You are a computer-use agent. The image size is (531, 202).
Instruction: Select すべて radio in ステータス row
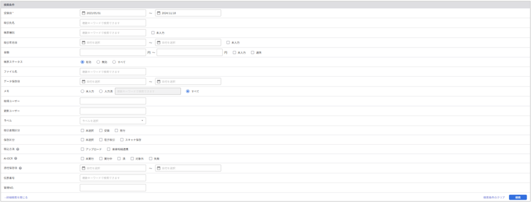(114, 62)
